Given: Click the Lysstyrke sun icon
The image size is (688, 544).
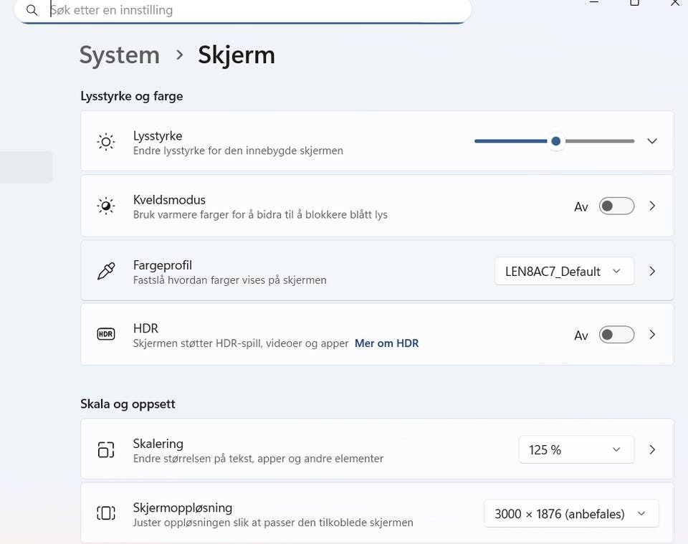Looking at the screenshot, I should point(106,142).
